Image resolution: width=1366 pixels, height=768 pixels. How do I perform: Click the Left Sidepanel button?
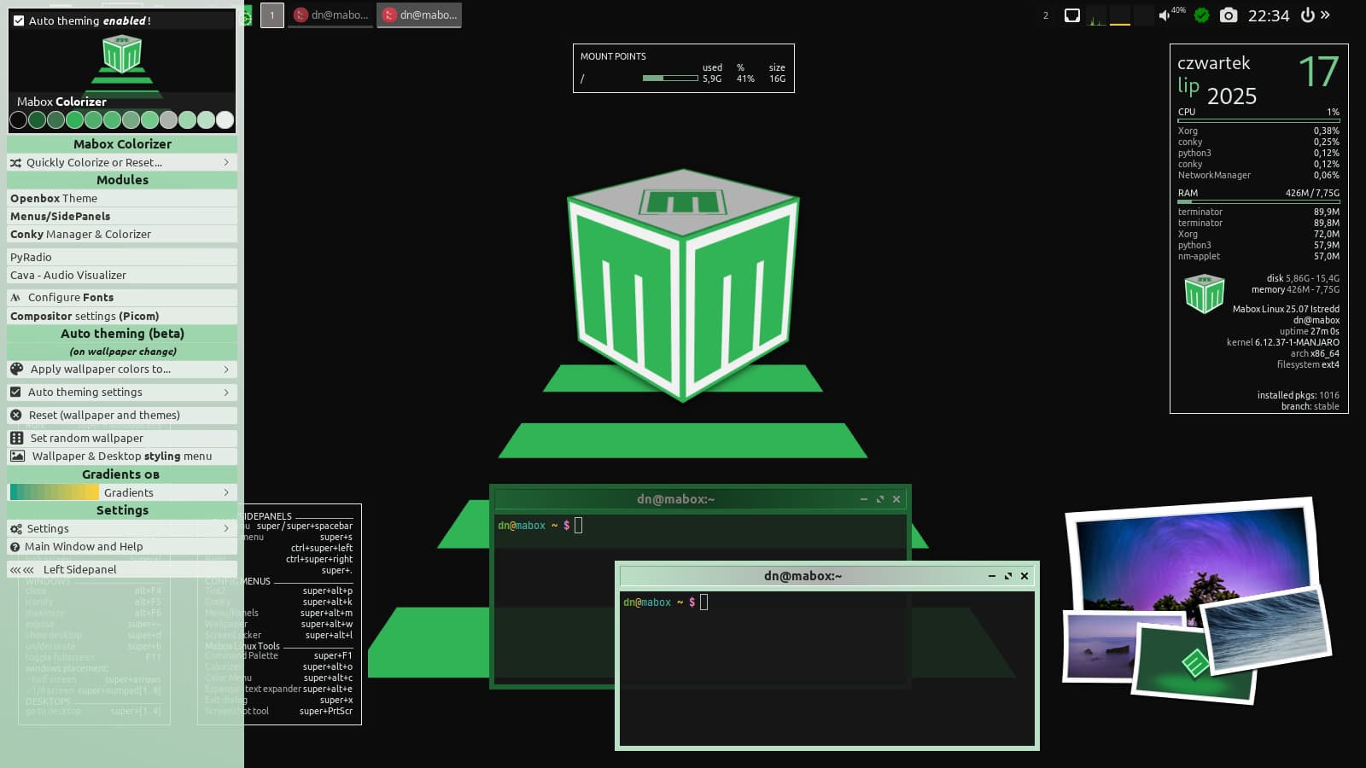[122, 569]
